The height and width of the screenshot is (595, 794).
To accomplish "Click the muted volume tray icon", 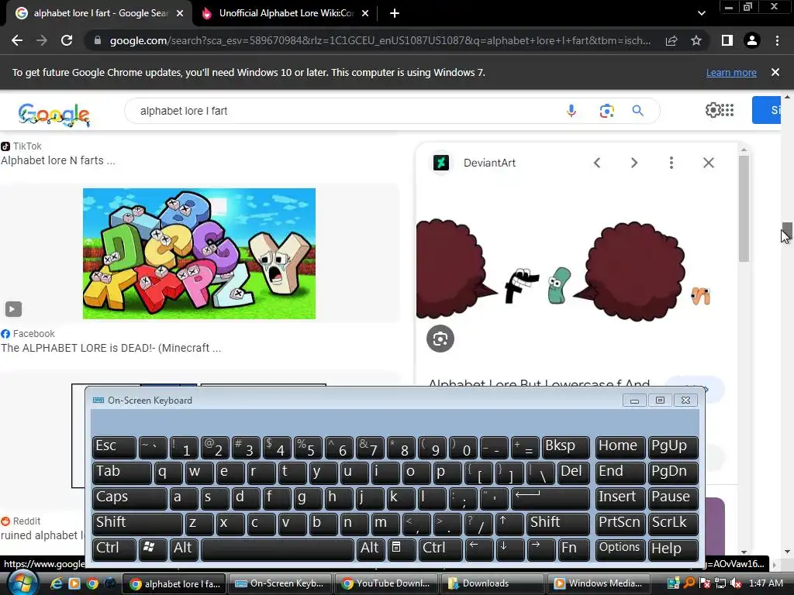I will (736, 584).
